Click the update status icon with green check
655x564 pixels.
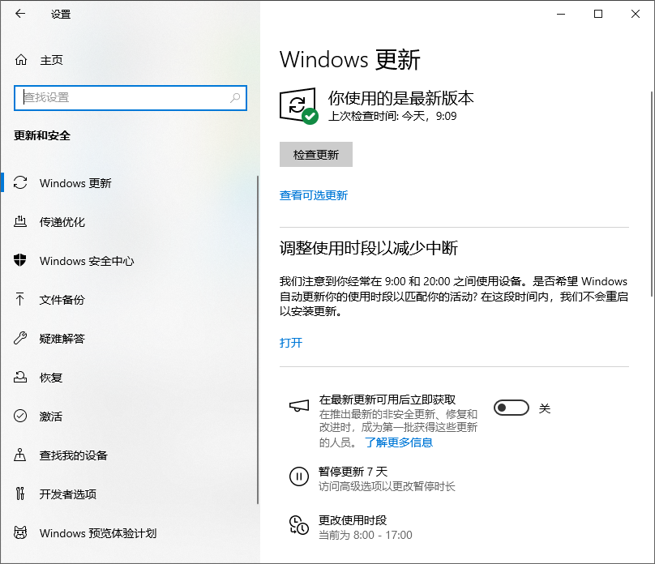(x=298, y=106)
